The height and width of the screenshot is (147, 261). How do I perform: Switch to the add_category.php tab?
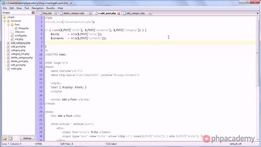(135, 13)
